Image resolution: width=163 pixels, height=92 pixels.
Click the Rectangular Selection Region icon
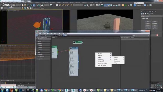tap(28, 5)
